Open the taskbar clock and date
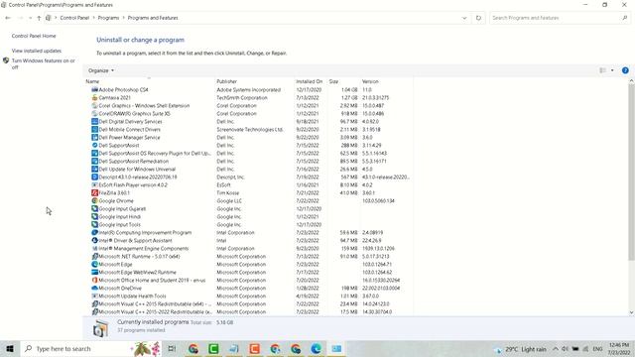Image resolution: width=635 pixels, height=357 pixels. pyautogui.click(x=619, y=348)
